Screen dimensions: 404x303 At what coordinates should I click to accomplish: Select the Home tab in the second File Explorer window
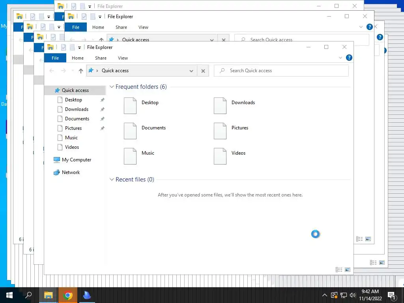pos(98,27)
